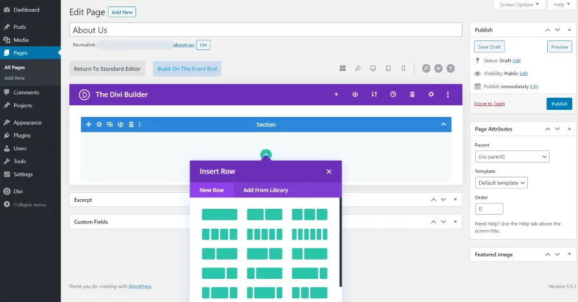The width and height of the screenshot is (578, 302).
Task: Select desktop preview icon
Action: point(373,68)
